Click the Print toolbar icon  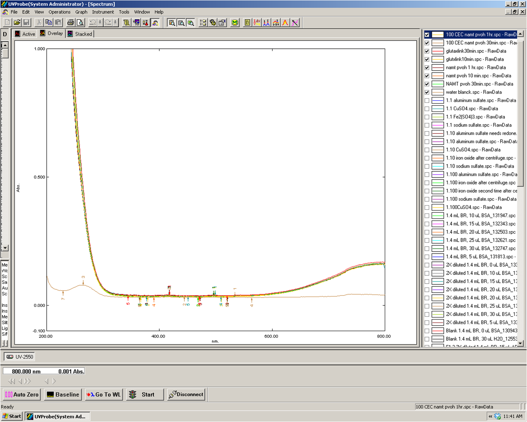(x=70, y=23)
